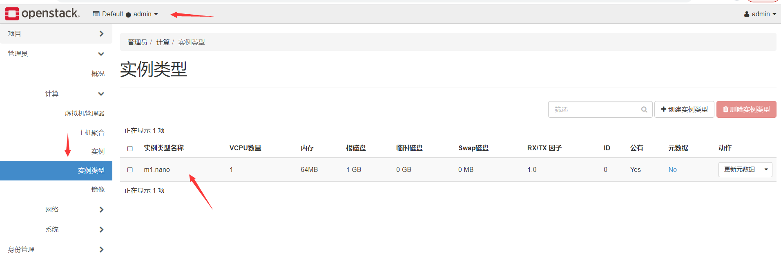The height and width of the screenshot is (255, 781).
Task: Click the 1 GB root disk cell
Action: pos(354,169)
